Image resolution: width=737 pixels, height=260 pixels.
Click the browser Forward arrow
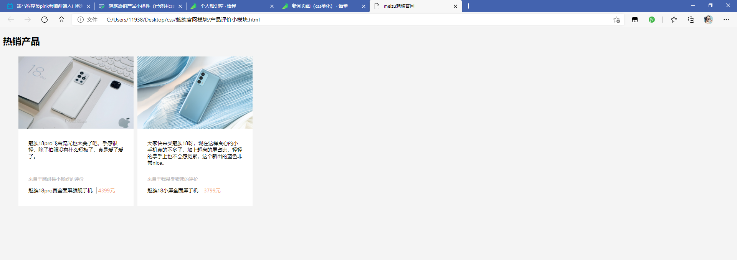pos(28,20)
